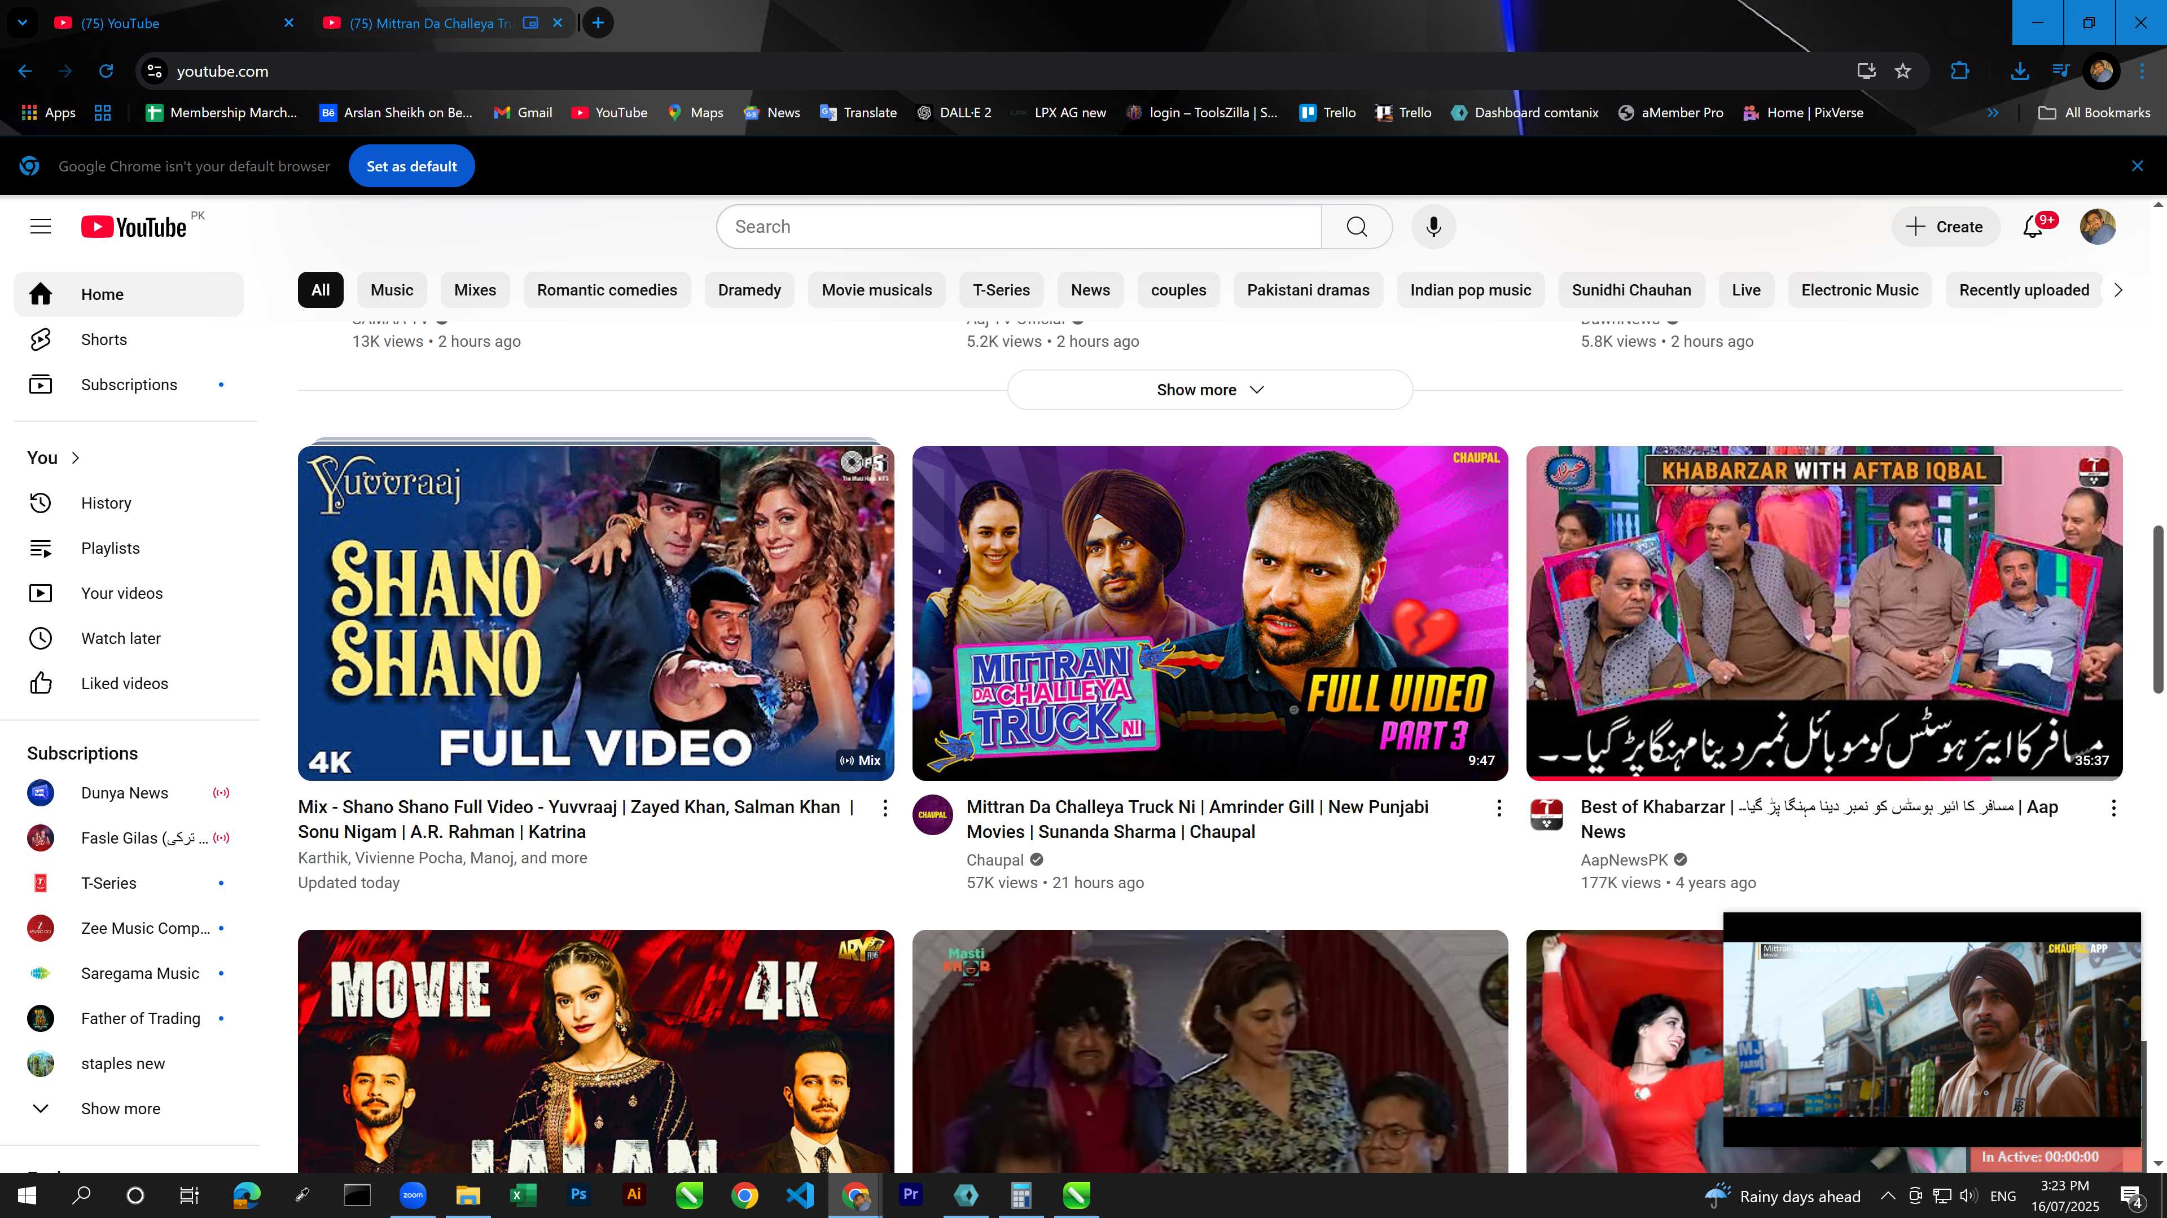The width and height of the screenshot is (2167, 1218).
Task: Select the Pakistani dramas chip
Action: pos(1308,290)
